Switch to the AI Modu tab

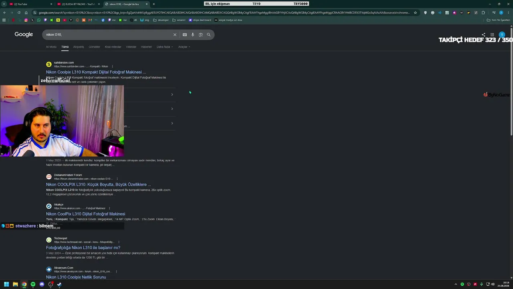click(x=51, y=47)
